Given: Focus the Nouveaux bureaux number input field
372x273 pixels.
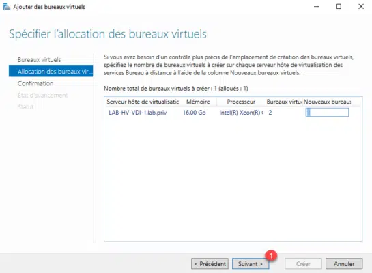Looking at the screenshot, I should (327, 112).
